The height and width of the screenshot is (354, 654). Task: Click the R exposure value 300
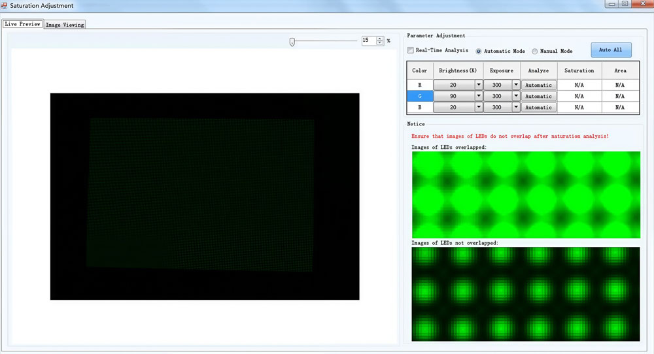pos(497,85)
